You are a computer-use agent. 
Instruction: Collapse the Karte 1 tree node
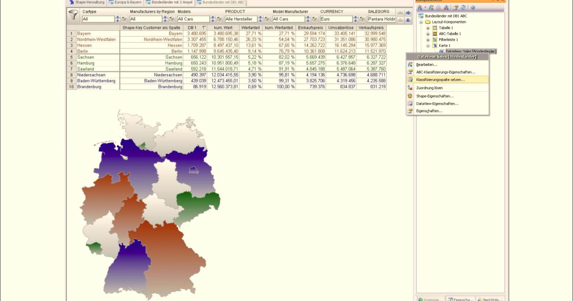click(x=428, y=45)
